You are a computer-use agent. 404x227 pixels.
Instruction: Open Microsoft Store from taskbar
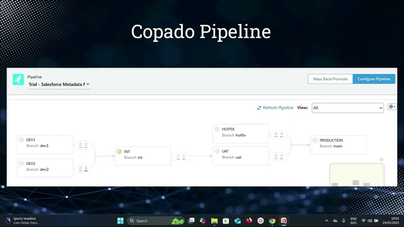(x=226, y=221)
